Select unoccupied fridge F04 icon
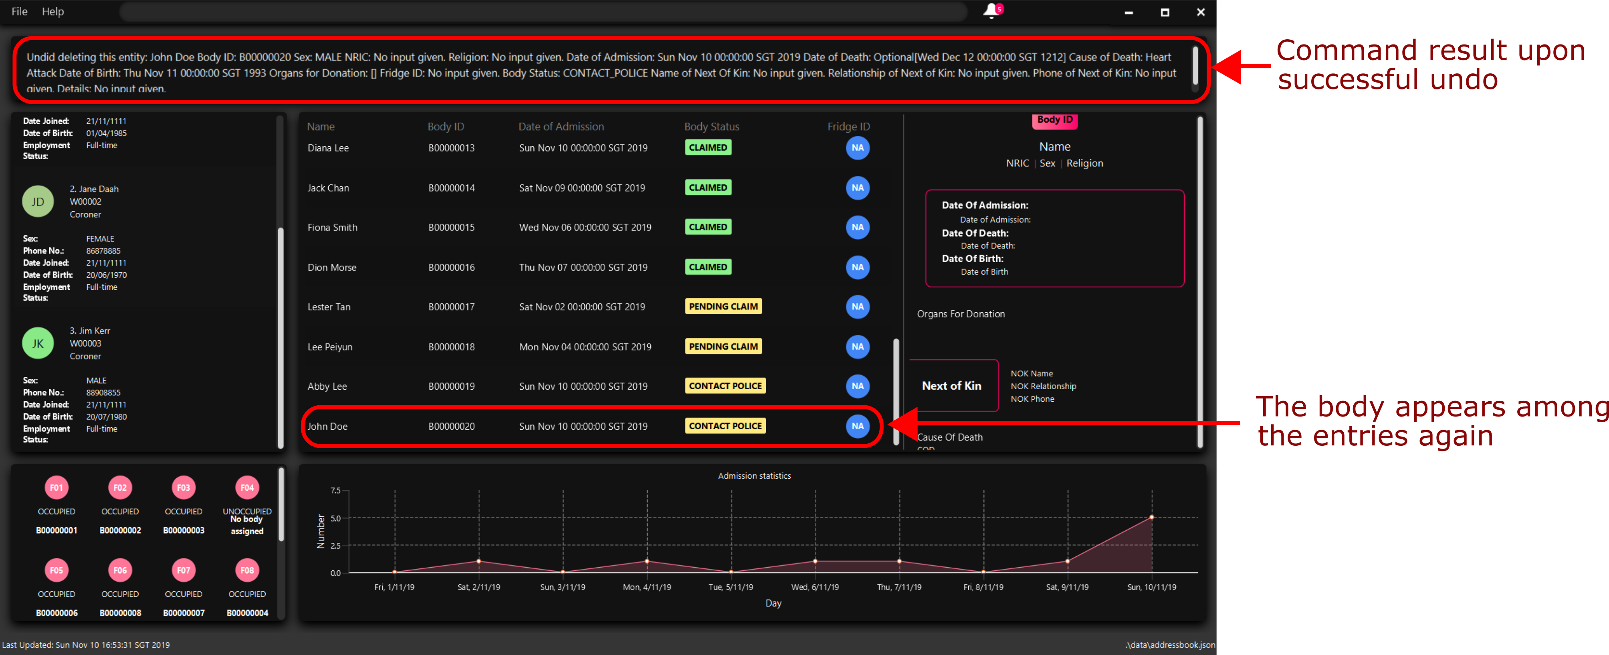Screen dimensions: 1609x655 click(x=247, y=487)
